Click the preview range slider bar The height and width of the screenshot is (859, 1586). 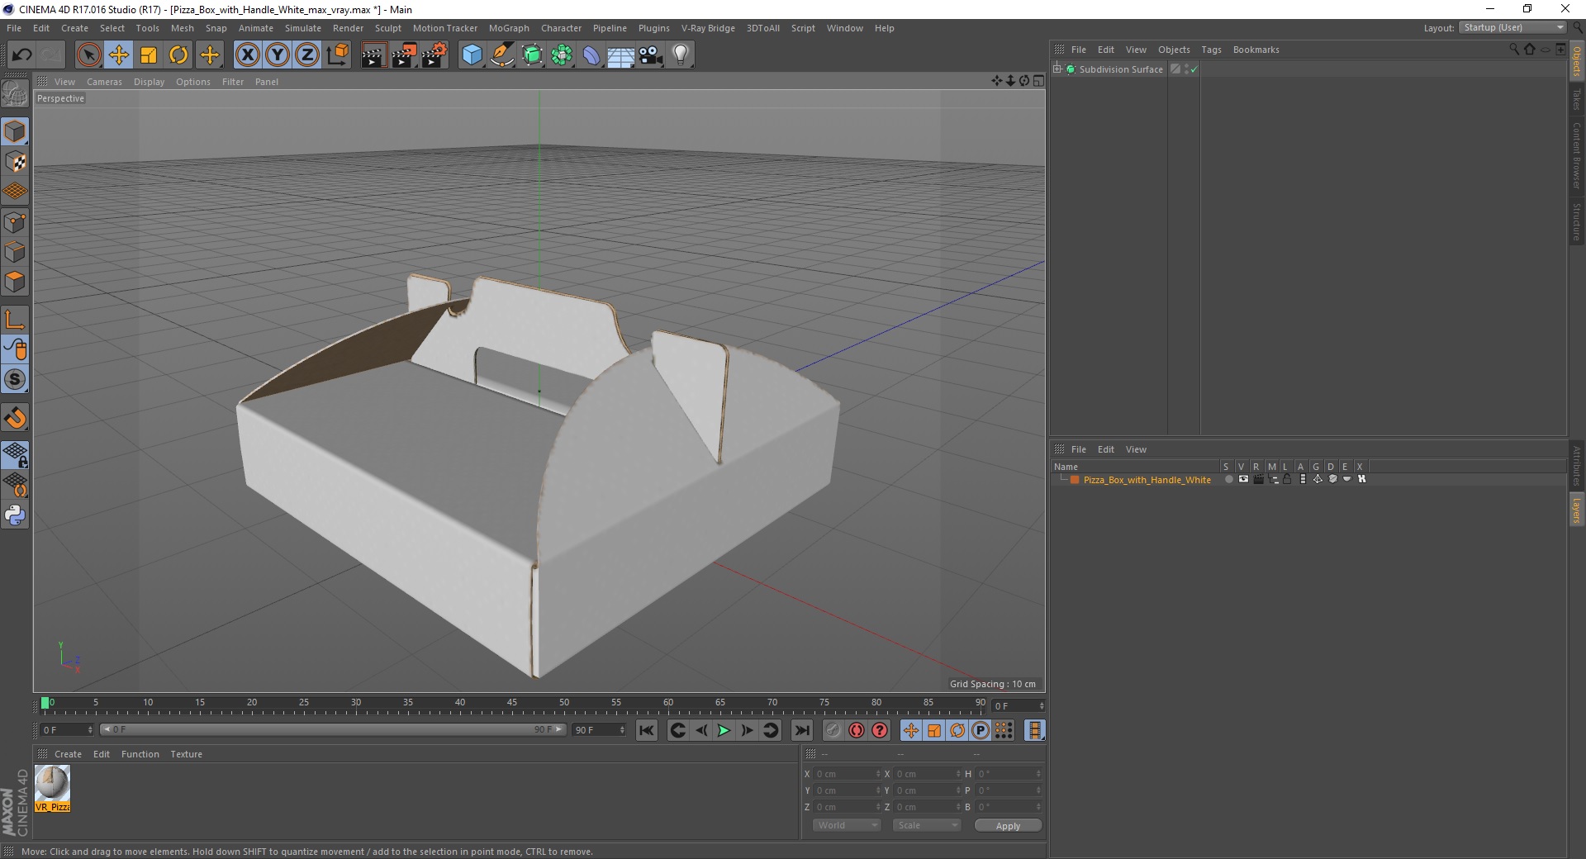click(333, 729)
